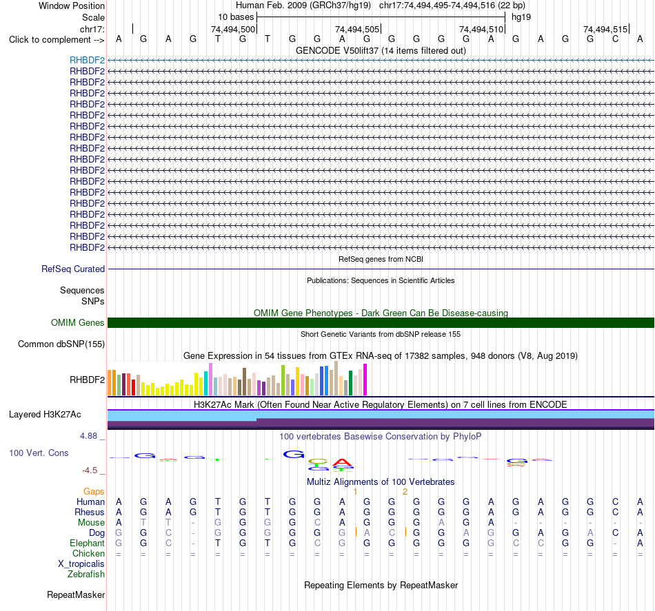
Task: Open the 'H3K27Ac Mark' ENCODE track title
Action: point(381,404)
